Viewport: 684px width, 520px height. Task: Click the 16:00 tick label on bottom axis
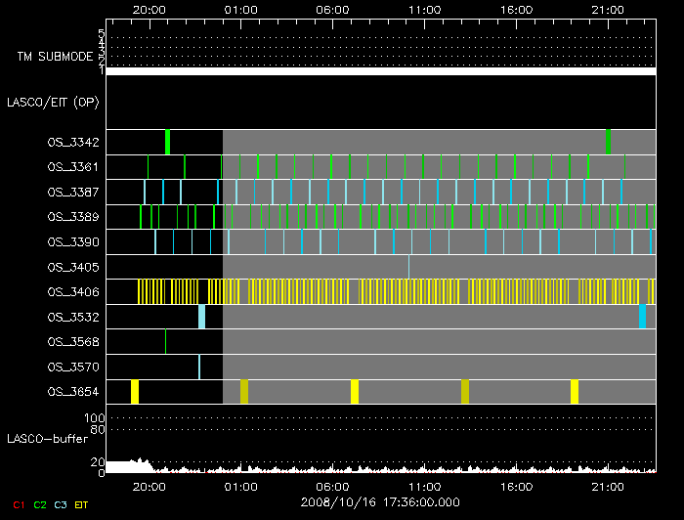click(516, 486)
